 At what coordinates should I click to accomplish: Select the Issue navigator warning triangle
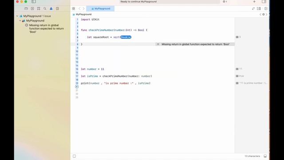click(51, 8)
